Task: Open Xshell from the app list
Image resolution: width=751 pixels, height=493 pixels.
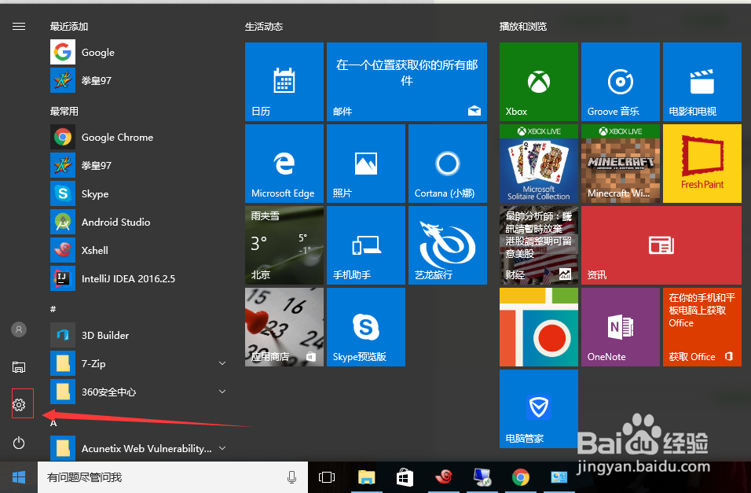Action: 138,250
